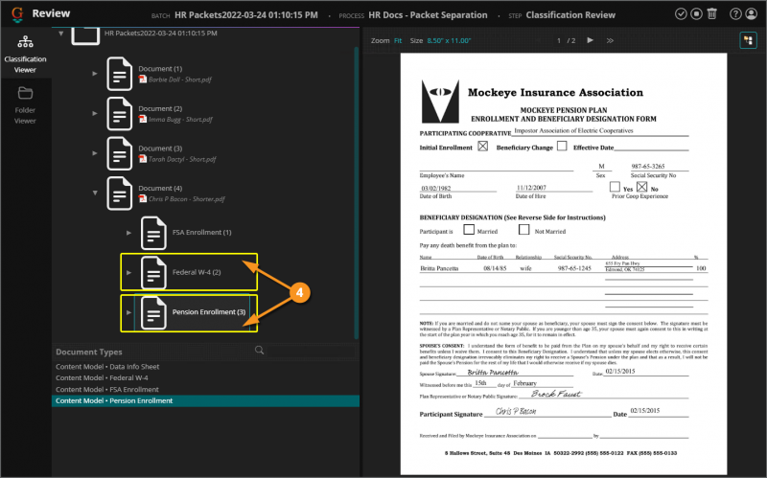The image size is (767, 478).
Task: Expand Federal W-4 (2) node
Action: pyautogui.click(x=128, y=272)
